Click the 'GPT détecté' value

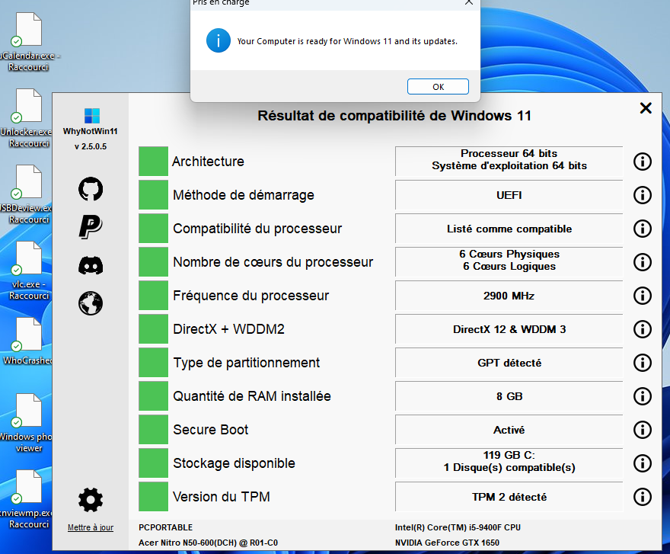coord(509,363)
